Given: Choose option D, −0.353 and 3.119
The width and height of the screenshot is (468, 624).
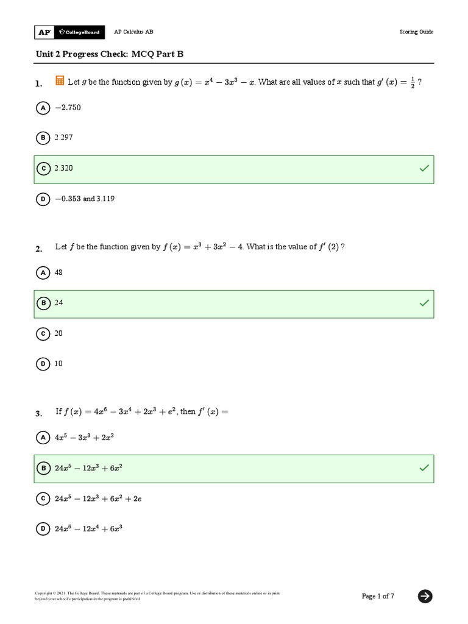Looking at the screenshot, I should [x=43, y=199].
